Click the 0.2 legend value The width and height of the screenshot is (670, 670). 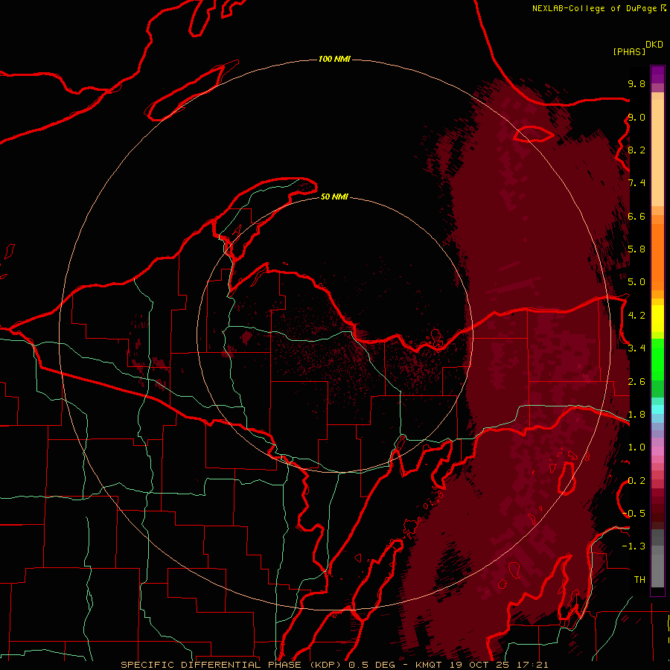(636, 481)
